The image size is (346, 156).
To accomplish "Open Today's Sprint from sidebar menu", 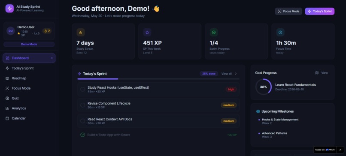I will click(x=29, y=68).
